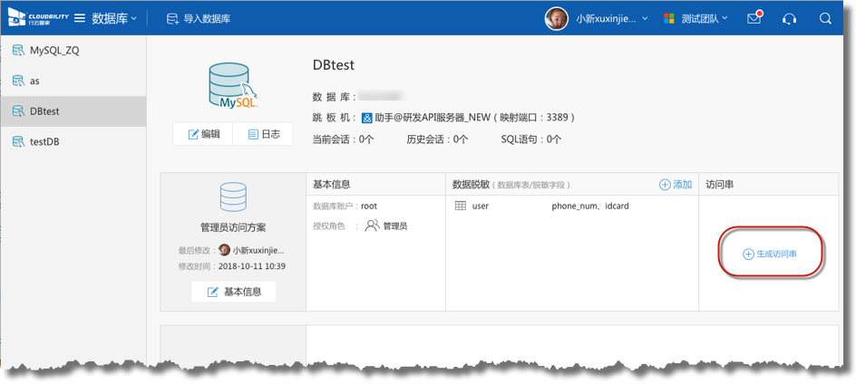Image resolution: width=856 pixels, height=384 pixels.
Task: Select testDB in sidebar
Action: tap(73, 142)
